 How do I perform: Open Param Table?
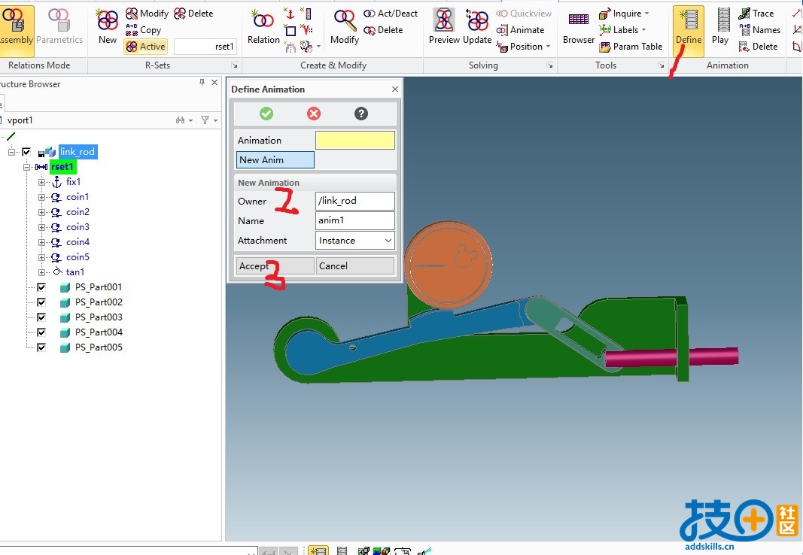click(x=631, y=47)
